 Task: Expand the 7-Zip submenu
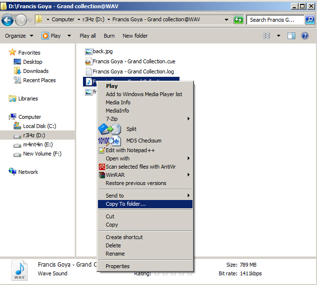(x=145, y=119)
